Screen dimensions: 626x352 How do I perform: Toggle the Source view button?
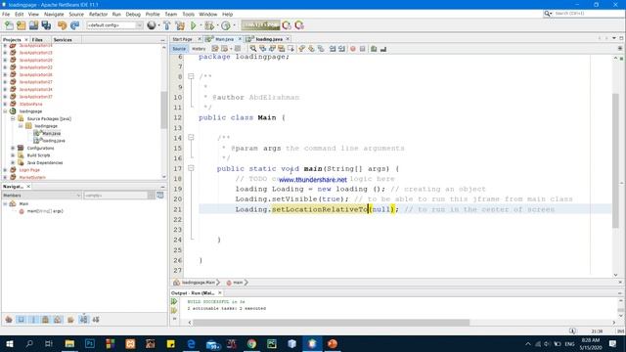click(x=179, y=49)
